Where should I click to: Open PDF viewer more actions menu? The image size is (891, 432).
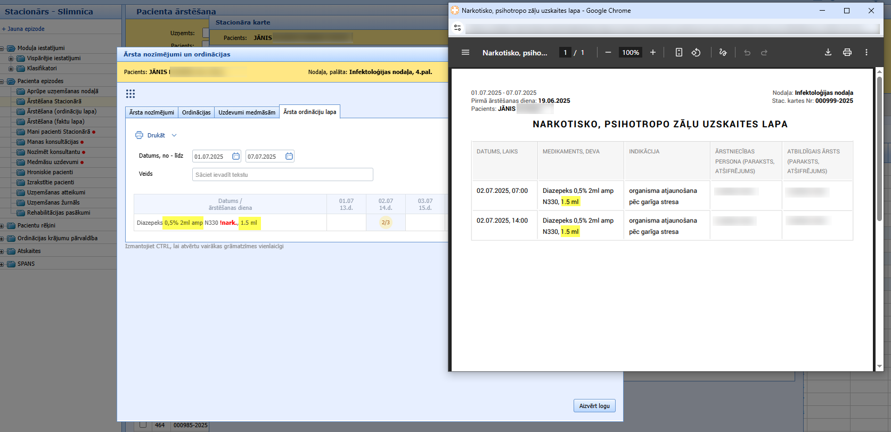click(867, 52)
